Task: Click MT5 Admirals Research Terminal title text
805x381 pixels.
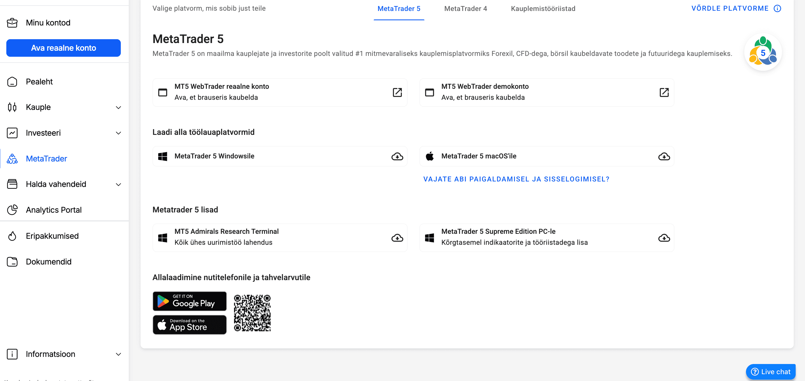Action: (227, 232)
